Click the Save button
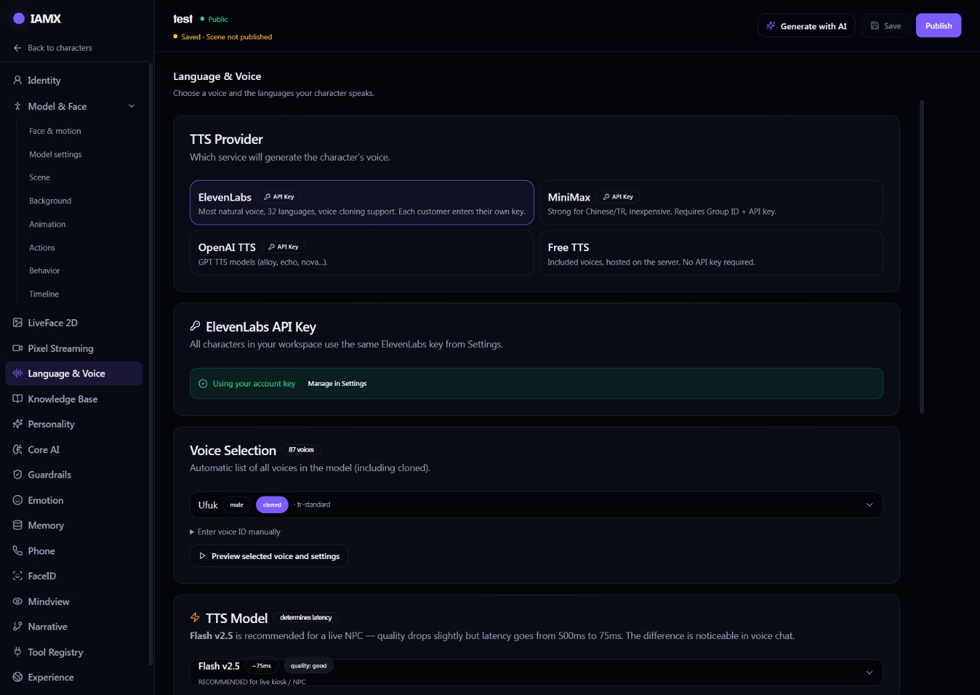The image size is (980, 695). [885, 26]
